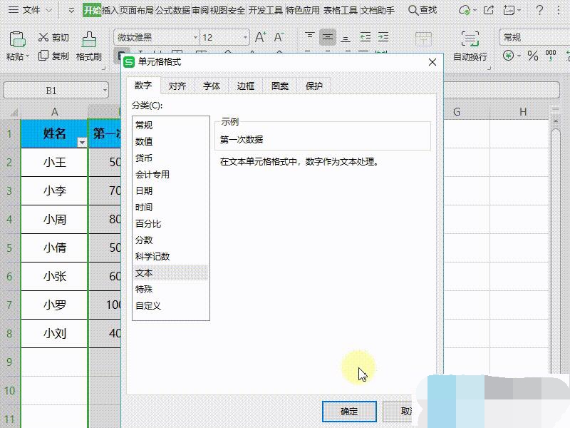The width and height of the screenshot is (570, 428).
Task: Toggle the vertical middle align button
Action: (328, 37)
